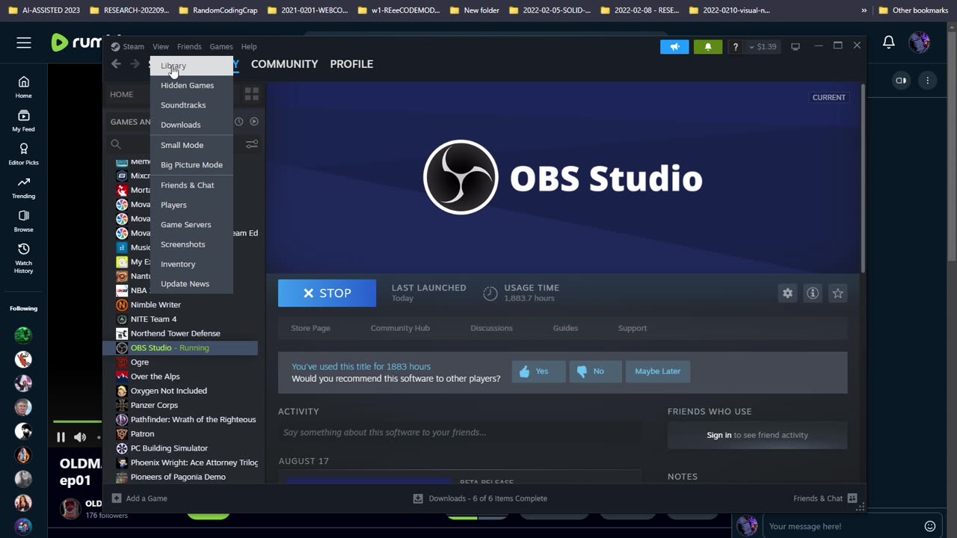
Task: Open Game Servers menu entry
Action: 191,225
